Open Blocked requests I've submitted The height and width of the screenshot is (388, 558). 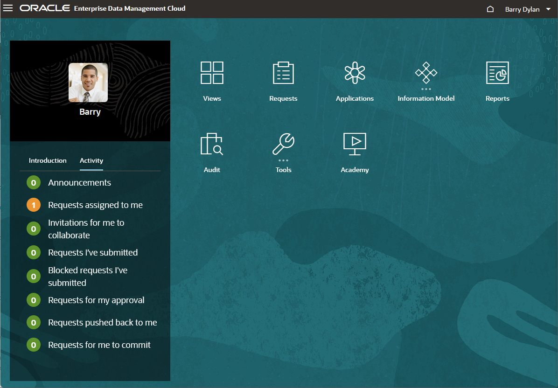click(x=88, y=277)
